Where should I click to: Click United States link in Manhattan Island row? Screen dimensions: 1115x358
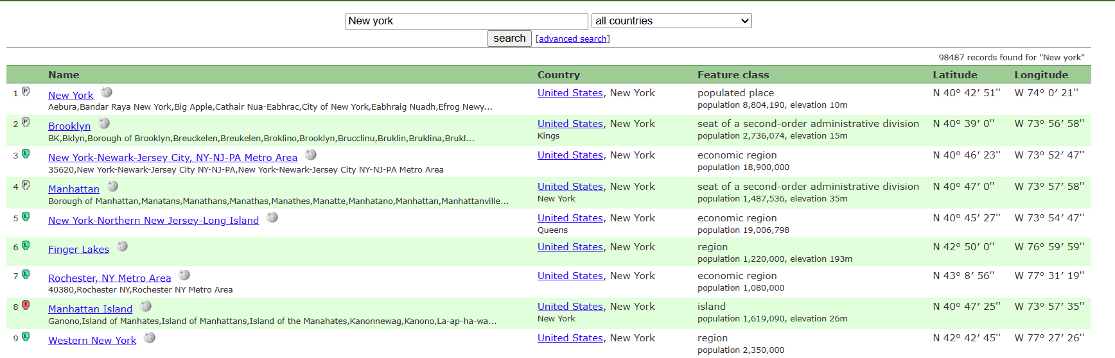[x=570, y=307]
